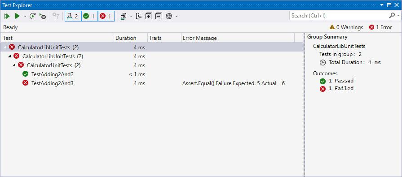Viewport: 402px width, 177px height.
Task: Maximize the Test Explorer panel
Action: coord(389,5)
